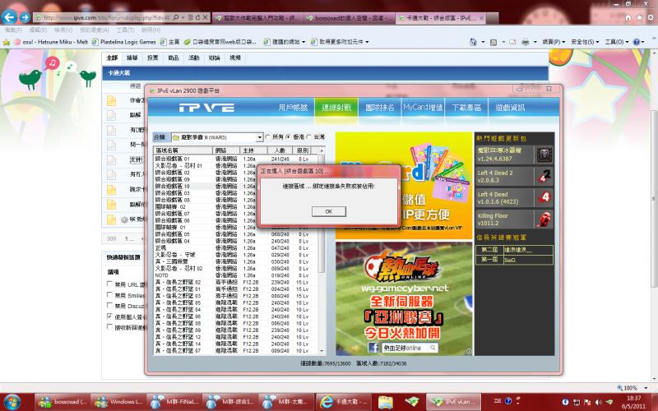Click the IPVE logo in the header
This screenshot has height=411, width=658.
coord(183,108)
